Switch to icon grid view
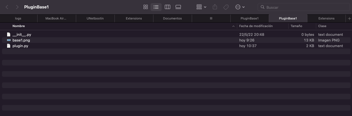The height and width of the screenshot is (116, 352). tap(145, 7)
